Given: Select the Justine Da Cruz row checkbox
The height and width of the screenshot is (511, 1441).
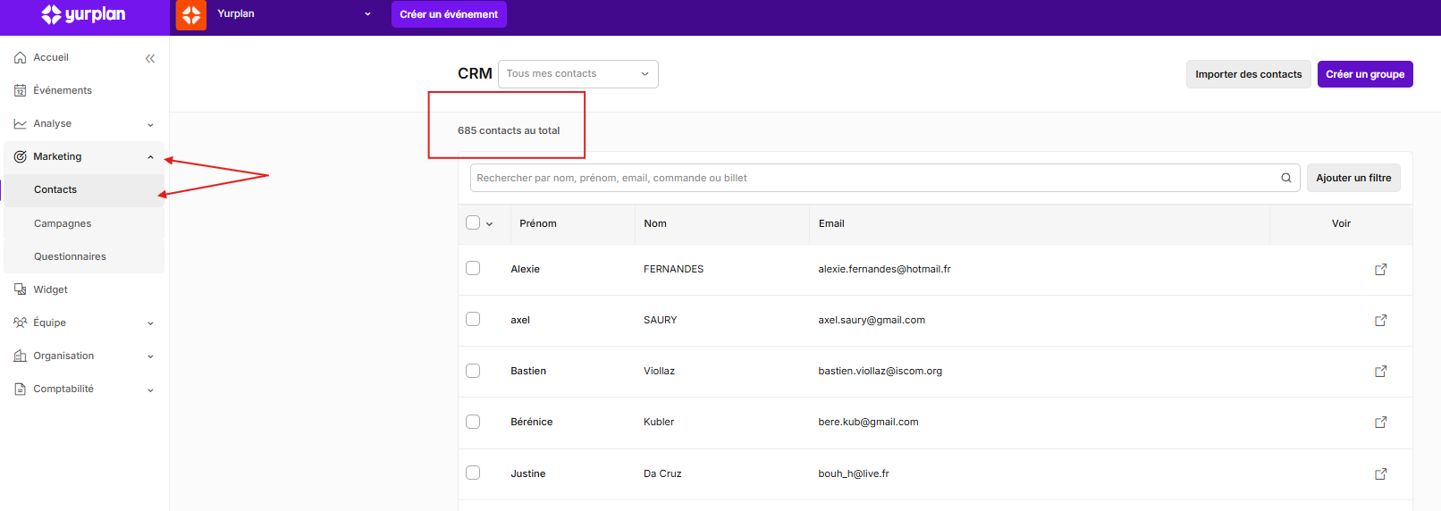Looking at the screenshot, I should 473,473.
